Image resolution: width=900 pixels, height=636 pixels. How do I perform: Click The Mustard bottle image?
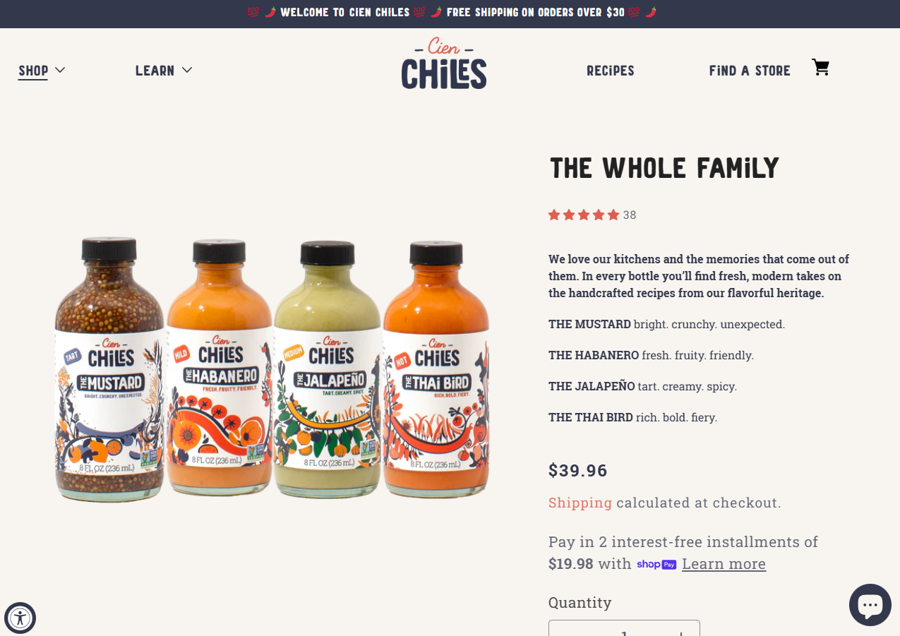tap(109, 369)
